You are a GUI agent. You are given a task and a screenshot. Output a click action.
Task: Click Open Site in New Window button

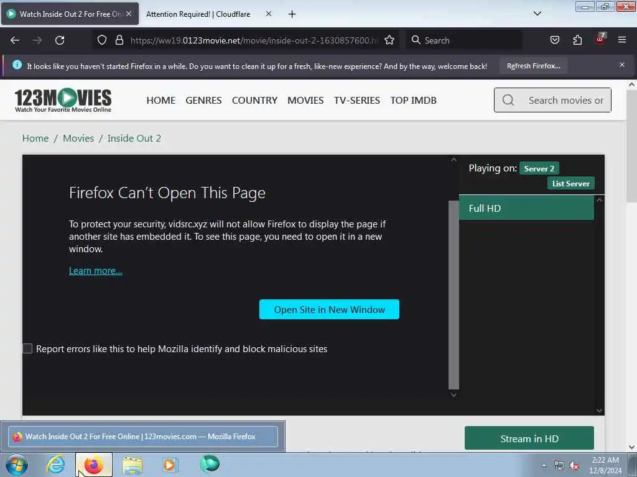click(329, 309)
